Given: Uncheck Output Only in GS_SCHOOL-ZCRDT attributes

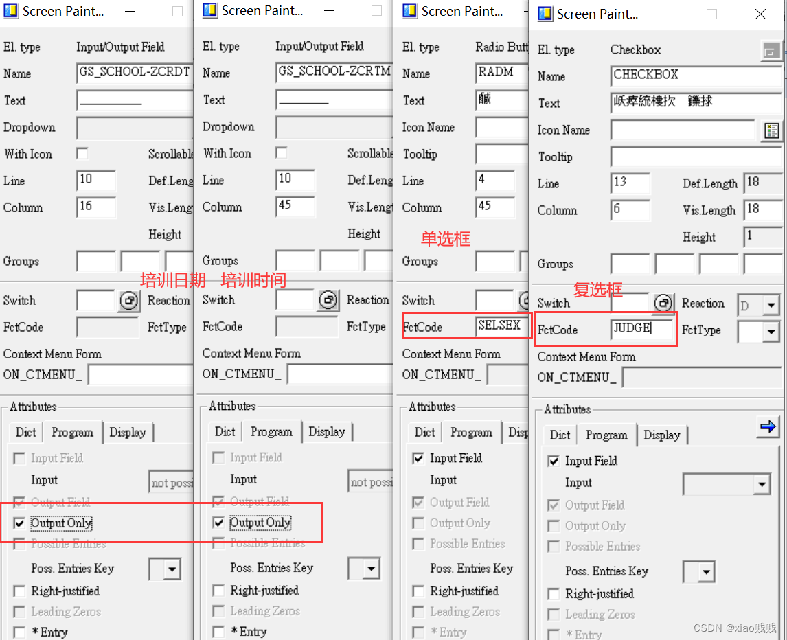Looking at the screenshot, I should point(19,523).
